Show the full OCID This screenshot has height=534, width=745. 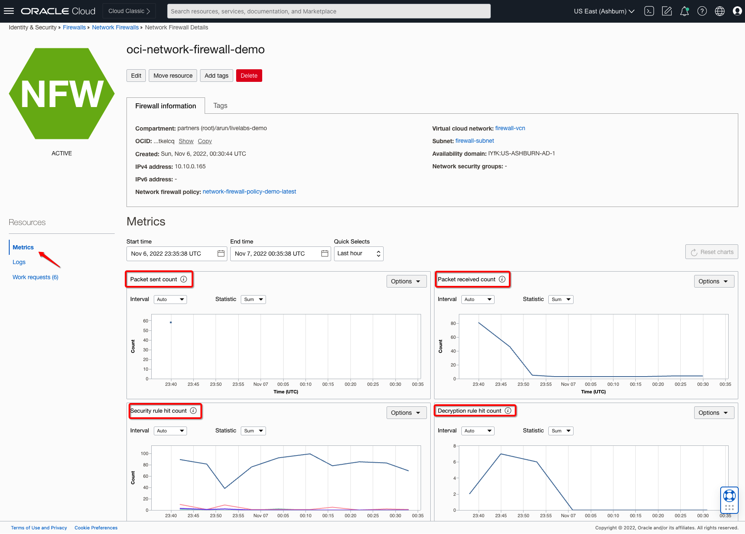point(186,141)
